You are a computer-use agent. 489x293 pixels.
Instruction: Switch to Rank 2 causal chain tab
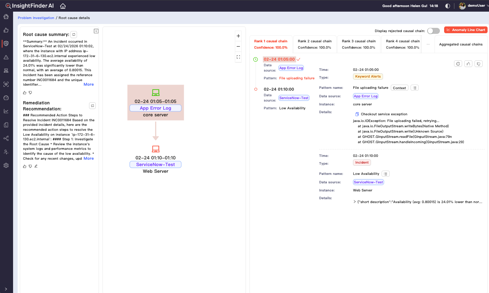coord(314,44)
